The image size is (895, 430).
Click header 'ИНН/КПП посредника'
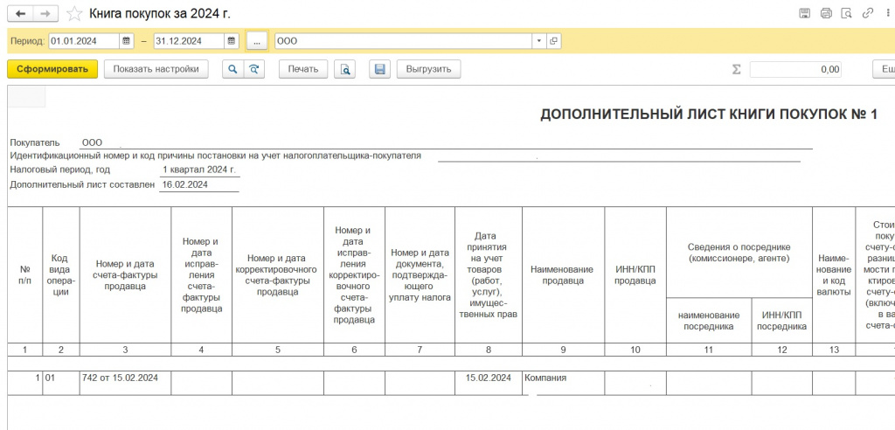coord(782,321)
